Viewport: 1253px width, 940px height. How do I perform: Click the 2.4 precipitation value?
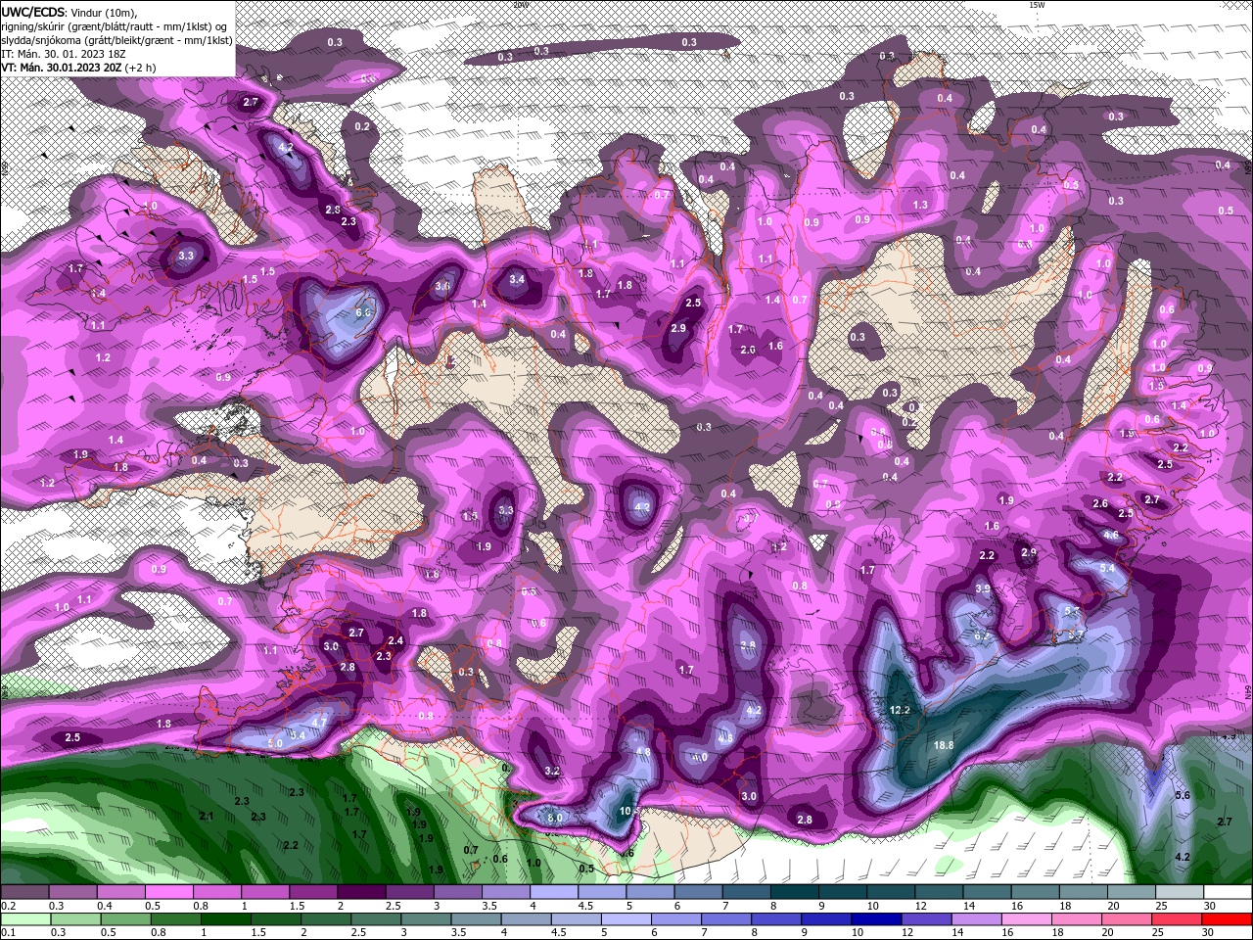point(395,641)
